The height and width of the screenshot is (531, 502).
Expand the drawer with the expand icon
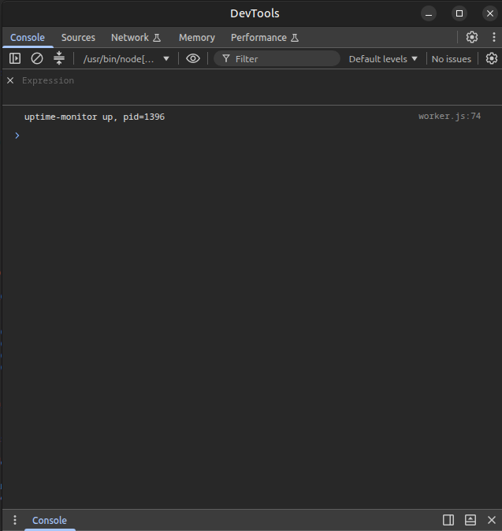(x=470, y=520)
